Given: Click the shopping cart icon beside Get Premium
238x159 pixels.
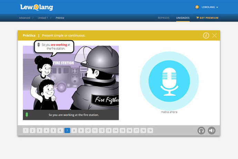Looking at the screenshot, I should pos(198,18).
